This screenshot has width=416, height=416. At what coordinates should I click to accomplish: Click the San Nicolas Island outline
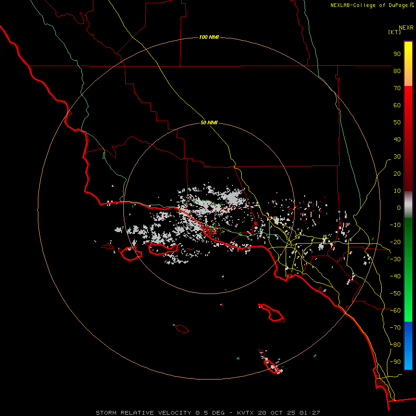tap(182, 329)
